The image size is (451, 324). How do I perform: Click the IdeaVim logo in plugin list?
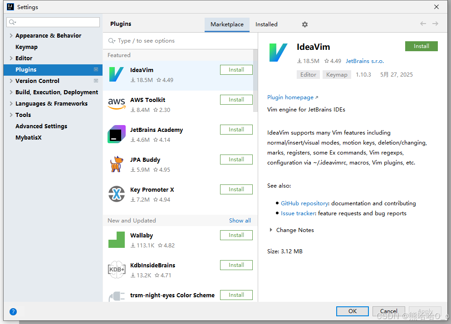click(117, 74)
